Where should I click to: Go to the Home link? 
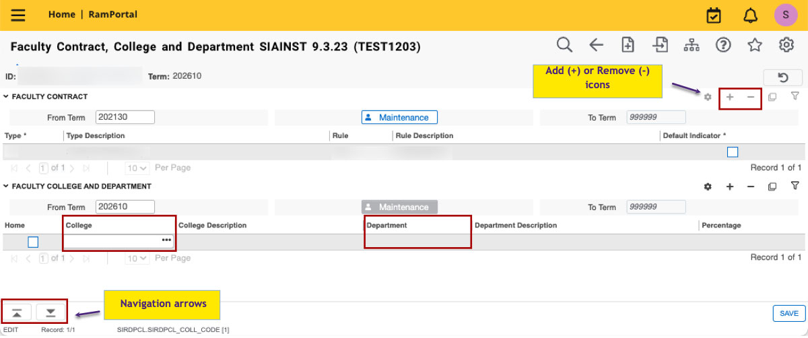pyautogui.click(x=62, y=14)
